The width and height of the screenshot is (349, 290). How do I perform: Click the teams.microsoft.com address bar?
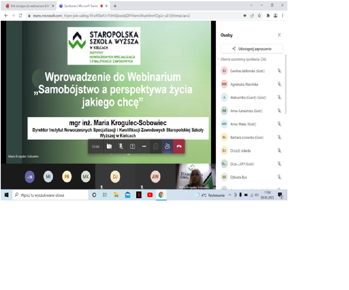[x=111, y=16]
